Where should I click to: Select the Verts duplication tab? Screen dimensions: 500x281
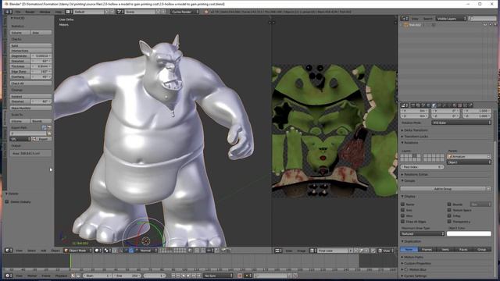point(445,250)
